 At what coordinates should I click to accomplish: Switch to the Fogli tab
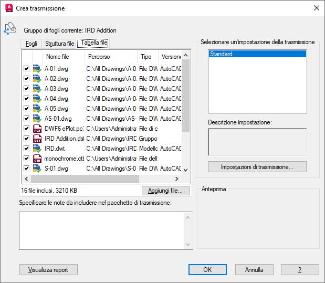[31, 44]
